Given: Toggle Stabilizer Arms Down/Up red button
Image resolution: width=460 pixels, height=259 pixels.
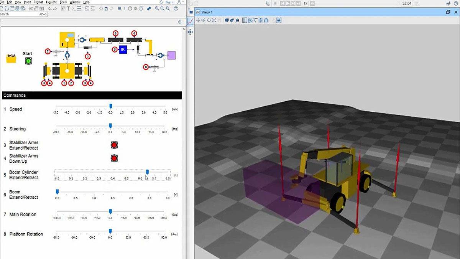Looking at the screenshot, I should 114,158.
